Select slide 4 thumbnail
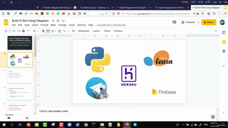Image resolution: width=228 pixels, height=128 pixels. click(x=20, y=93)
